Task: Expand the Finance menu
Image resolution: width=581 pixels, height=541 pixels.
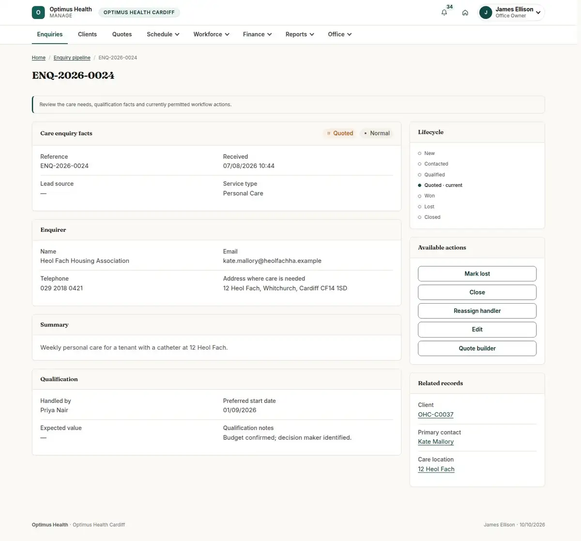Action: click(257, 34)
